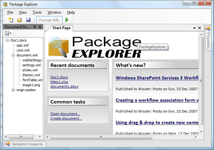Click the Open folder toolbar icon
This screenshot has height=150, width=214.
pos(20,20)
